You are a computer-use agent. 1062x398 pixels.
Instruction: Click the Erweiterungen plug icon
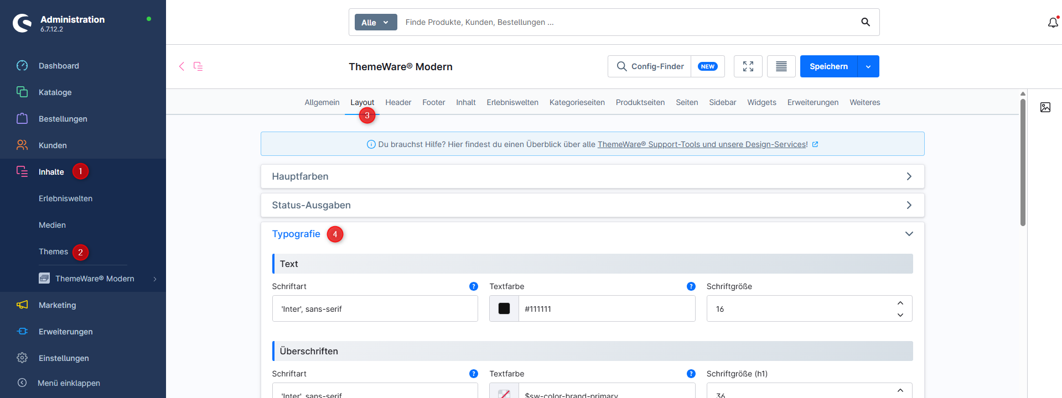(22, 331)
